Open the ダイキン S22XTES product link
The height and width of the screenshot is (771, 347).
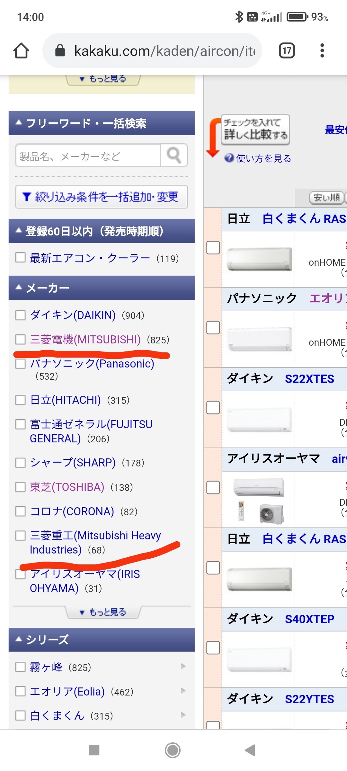(309, 379)
